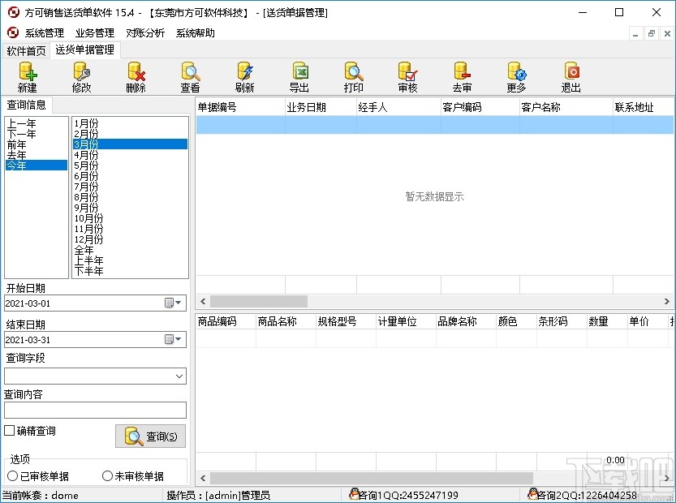This screenshot has width=676, height=503.
Task: Open the 导出 (Export) function
Action: (299, 77)
